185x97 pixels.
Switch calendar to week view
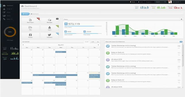(93, 42)
